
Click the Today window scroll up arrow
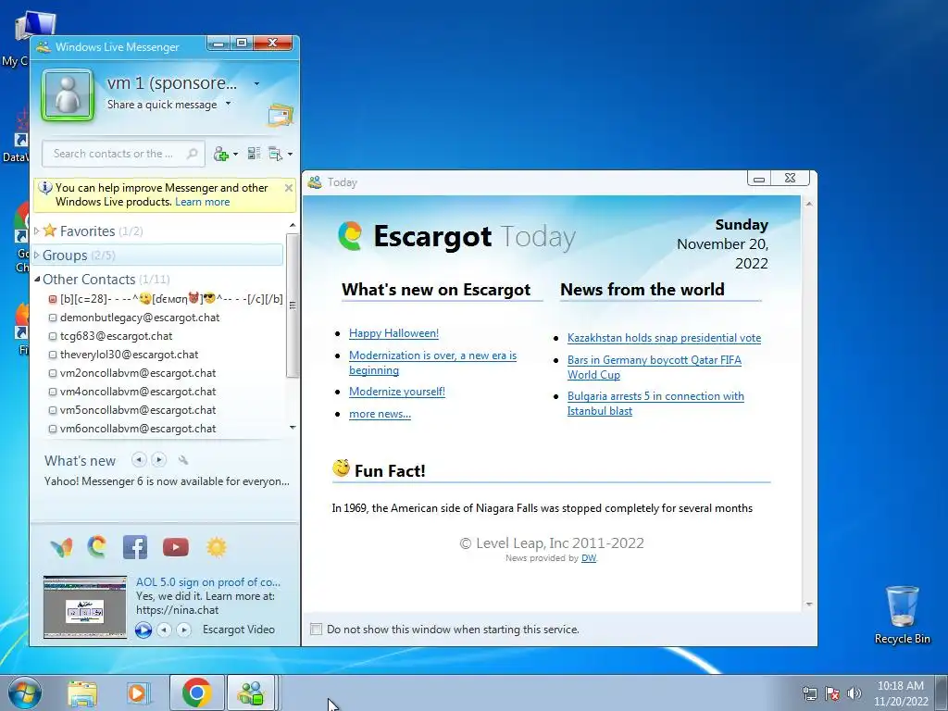pos(808,205)
